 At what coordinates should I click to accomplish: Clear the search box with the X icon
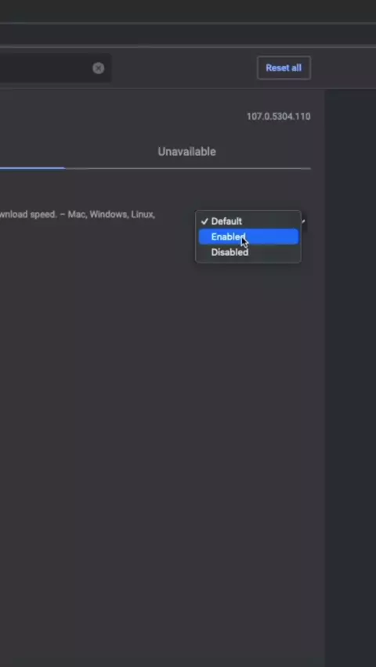99,68
